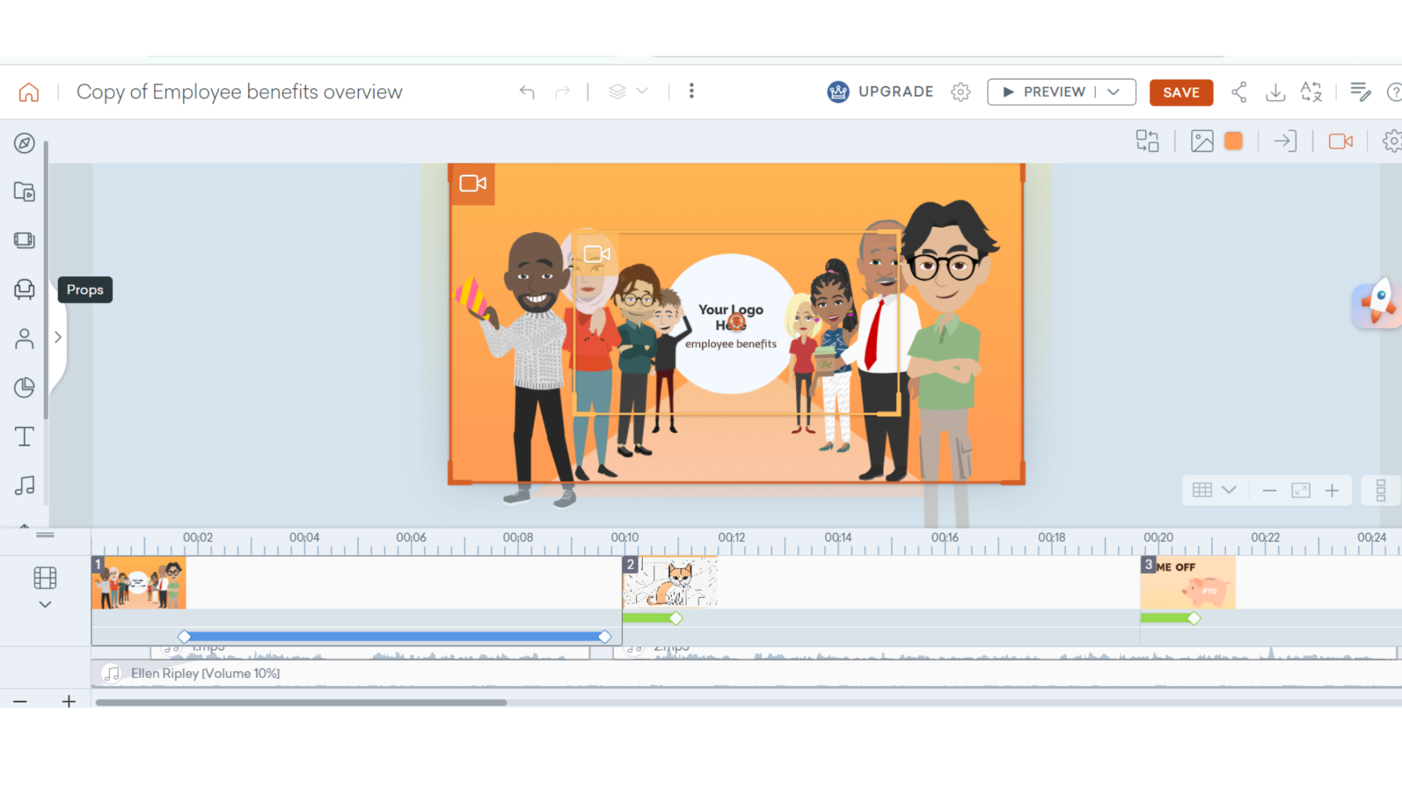The image size is (1402, 788).
Task: Click the orange background color swatch
Action: coord(1234,141)
